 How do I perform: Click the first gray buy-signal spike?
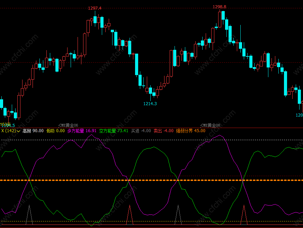coord(29,215)
